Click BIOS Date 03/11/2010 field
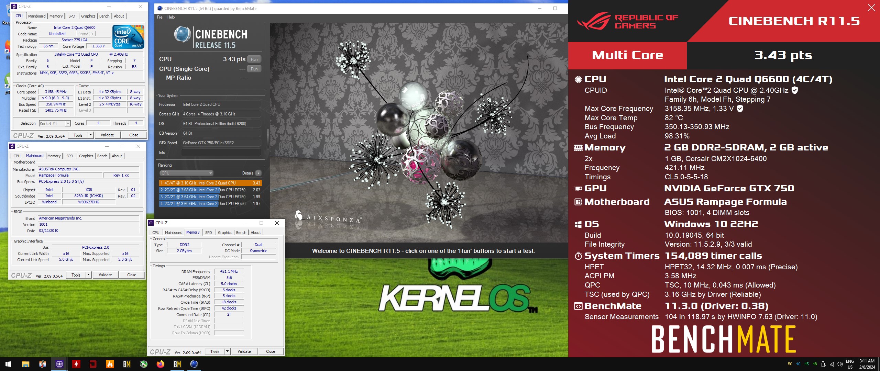This screenshot has width=880, height=371. 88,231
